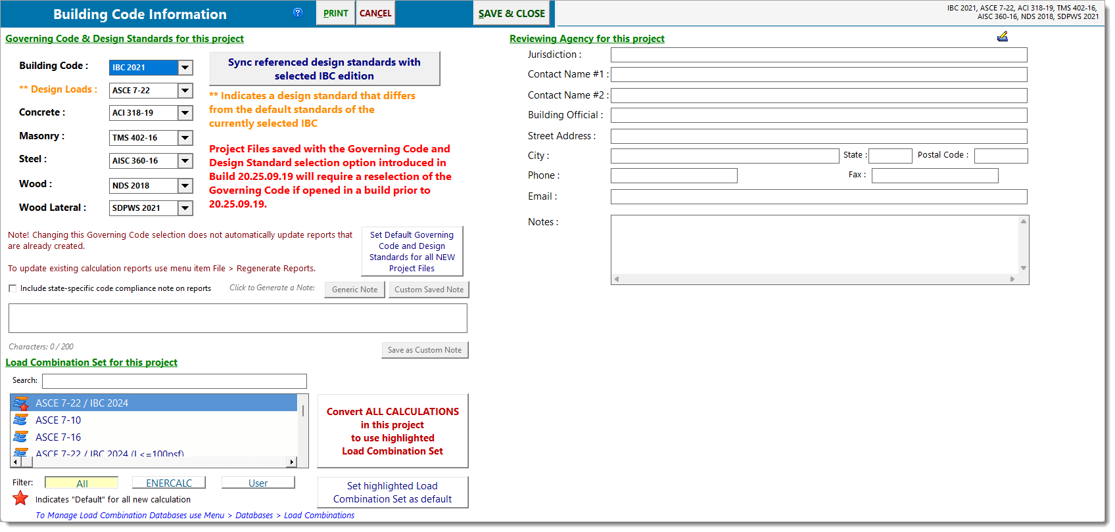Image resolution: width=1115 pixels, height=532 pixels.
Task: Click the Phone input field
Action: pyautogui.click(x=674, y=175)
